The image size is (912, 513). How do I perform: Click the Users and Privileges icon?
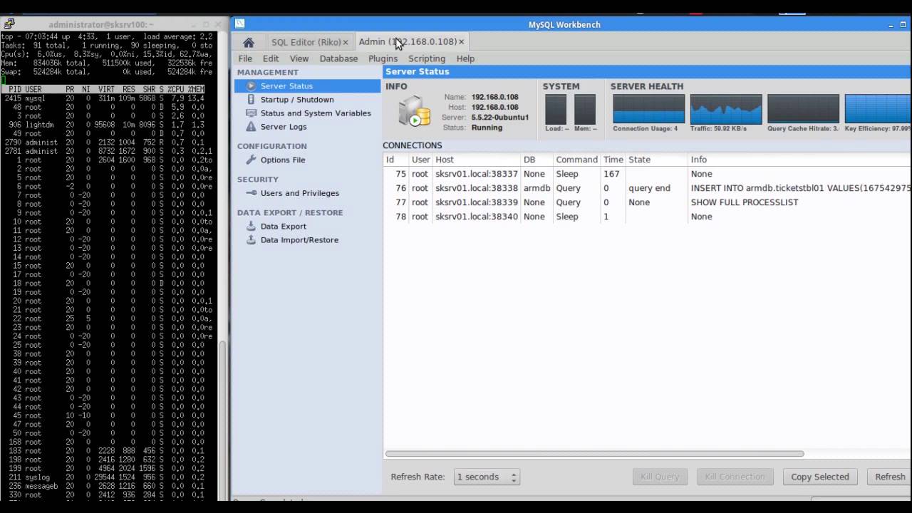251,193
